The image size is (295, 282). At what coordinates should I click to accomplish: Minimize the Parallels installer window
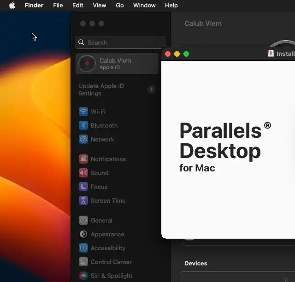point(177,54)
